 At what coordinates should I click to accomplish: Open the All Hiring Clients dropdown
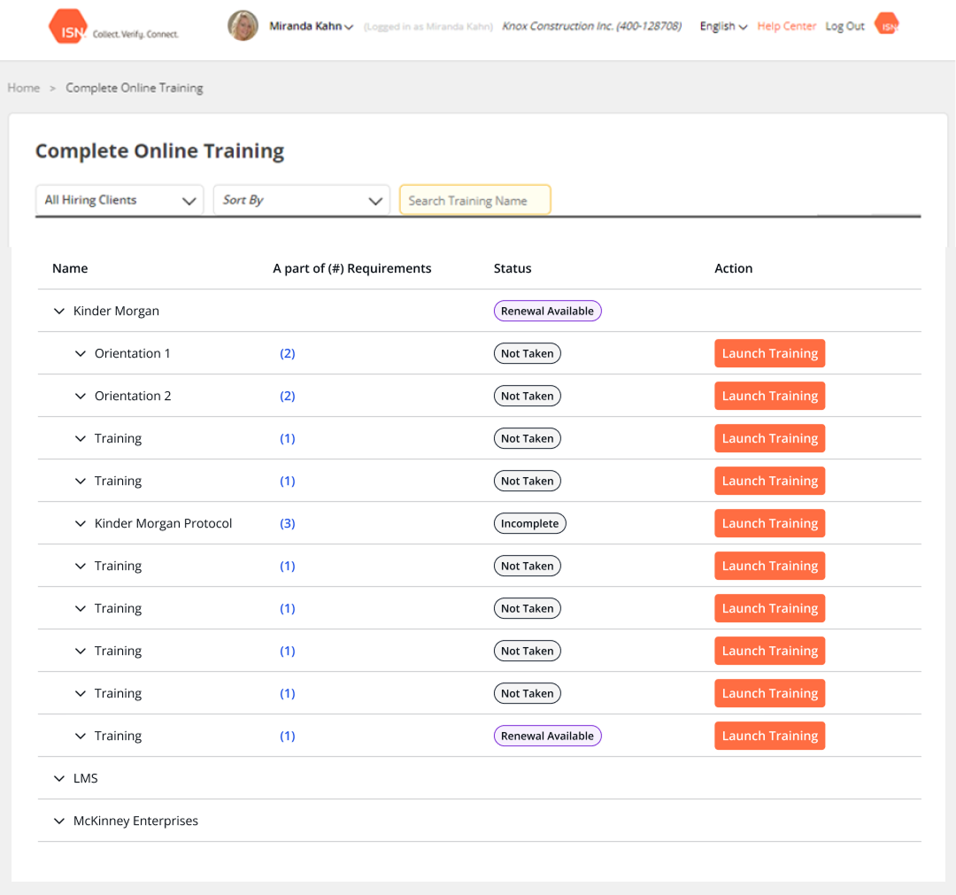click(119, 200)
